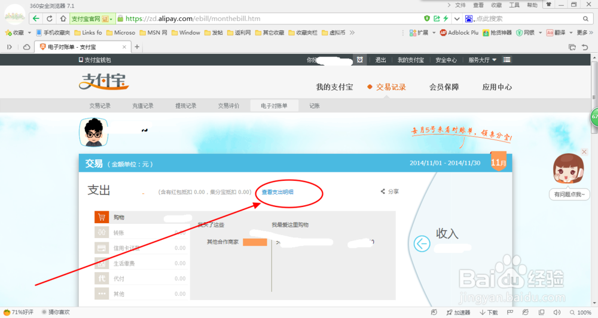Open the 查看 menu
The width and height of the screenshot is (598, 318).
point(478,5)
